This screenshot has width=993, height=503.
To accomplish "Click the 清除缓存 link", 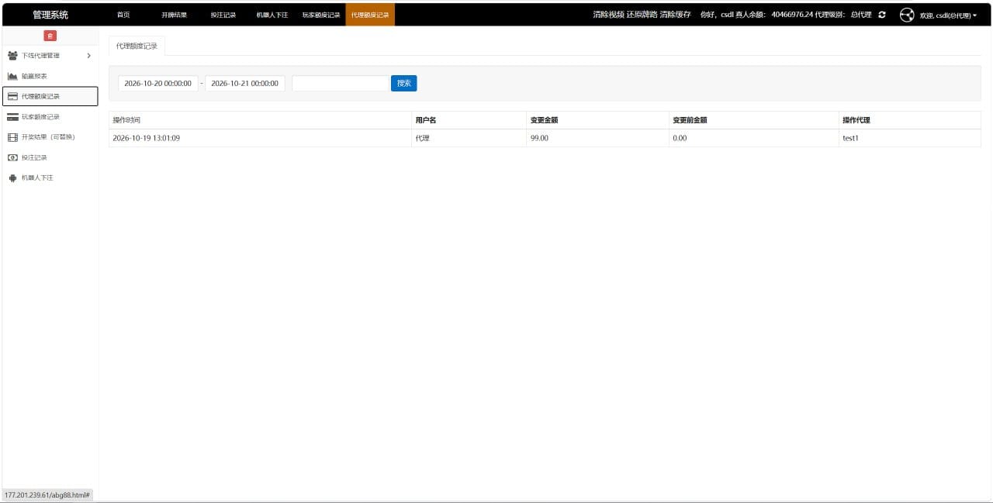I will coord(675,15).
